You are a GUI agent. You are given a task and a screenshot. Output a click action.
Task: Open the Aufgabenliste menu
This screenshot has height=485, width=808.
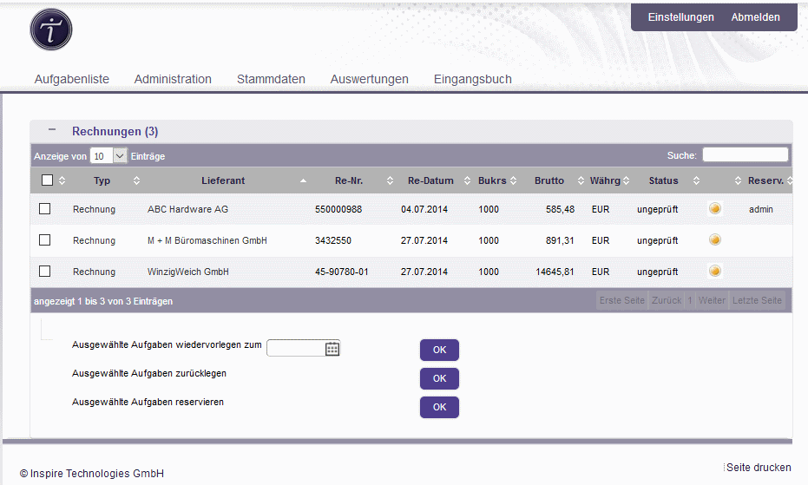point(72,79)
